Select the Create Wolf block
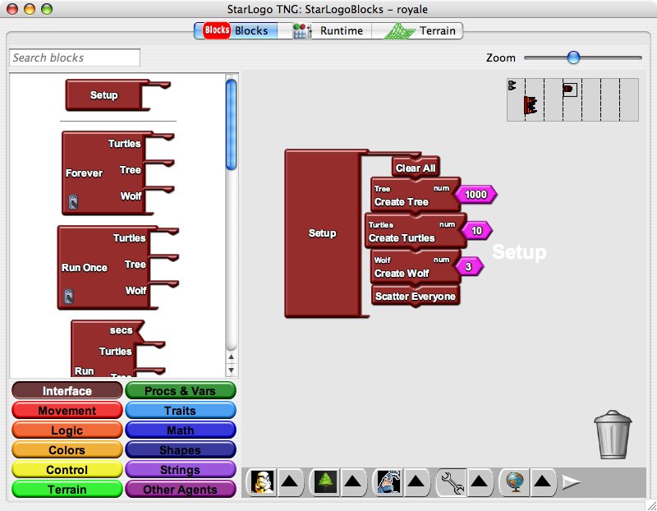The width and height of the screenshot is (657, 511). tap(416, 267)
